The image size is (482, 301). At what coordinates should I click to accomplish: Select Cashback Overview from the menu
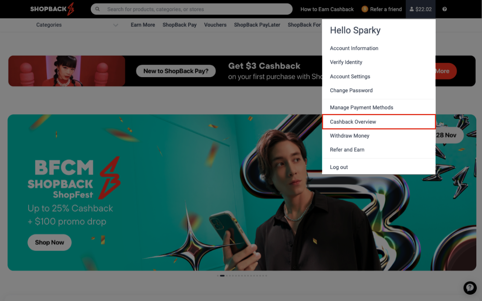coord(353,122)
